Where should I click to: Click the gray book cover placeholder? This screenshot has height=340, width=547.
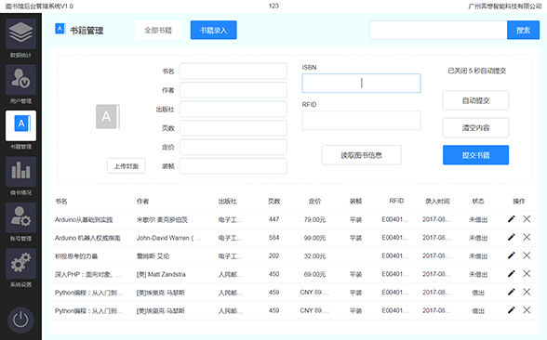pos(108,117)
